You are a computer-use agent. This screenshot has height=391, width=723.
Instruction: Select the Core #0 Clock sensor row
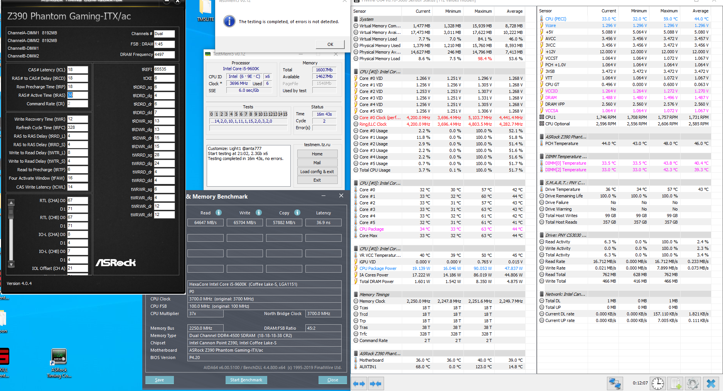pos(438,118)
